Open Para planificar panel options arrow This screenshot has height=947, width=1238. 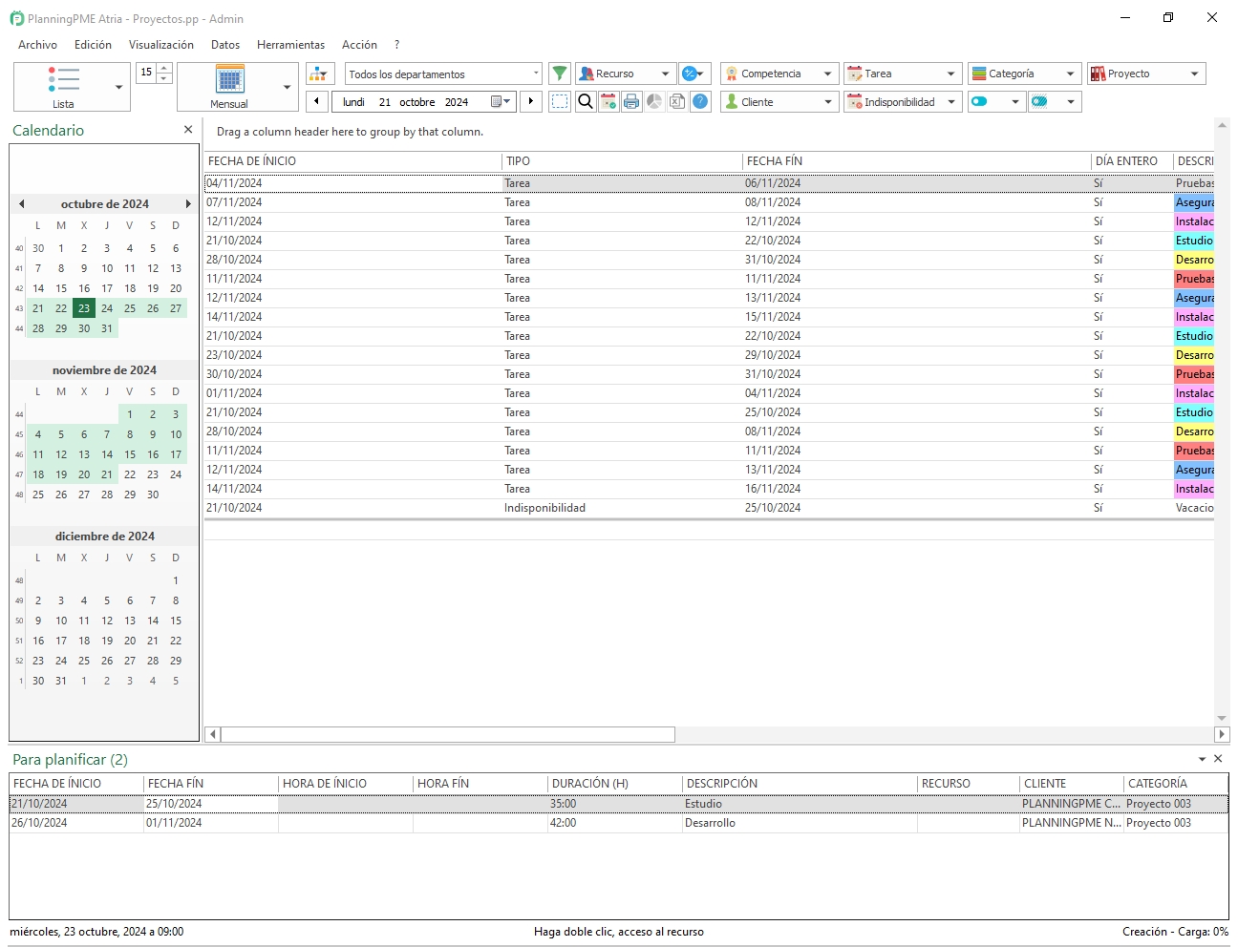[x=1202, y=759]
